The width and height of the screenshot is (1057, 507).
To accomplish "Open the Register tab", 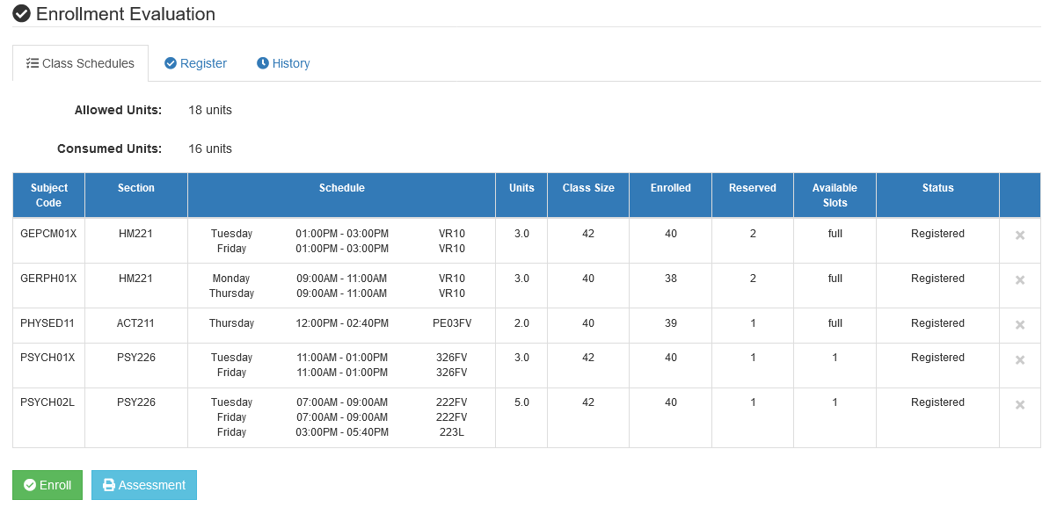I will coord(195,63).
